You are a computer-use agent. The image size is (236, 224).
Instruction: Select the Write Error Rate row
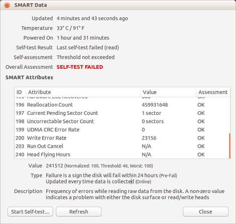(47, 138)
